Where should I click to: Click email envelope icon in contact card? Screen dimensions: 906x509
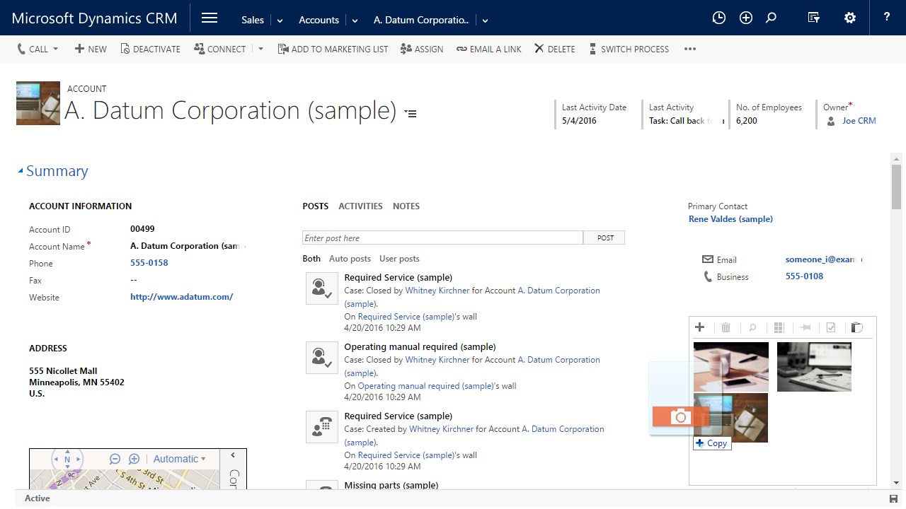708,259
